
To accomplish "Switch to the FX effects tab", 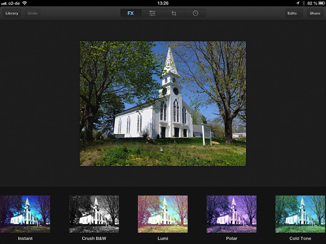I will [131, 13].
